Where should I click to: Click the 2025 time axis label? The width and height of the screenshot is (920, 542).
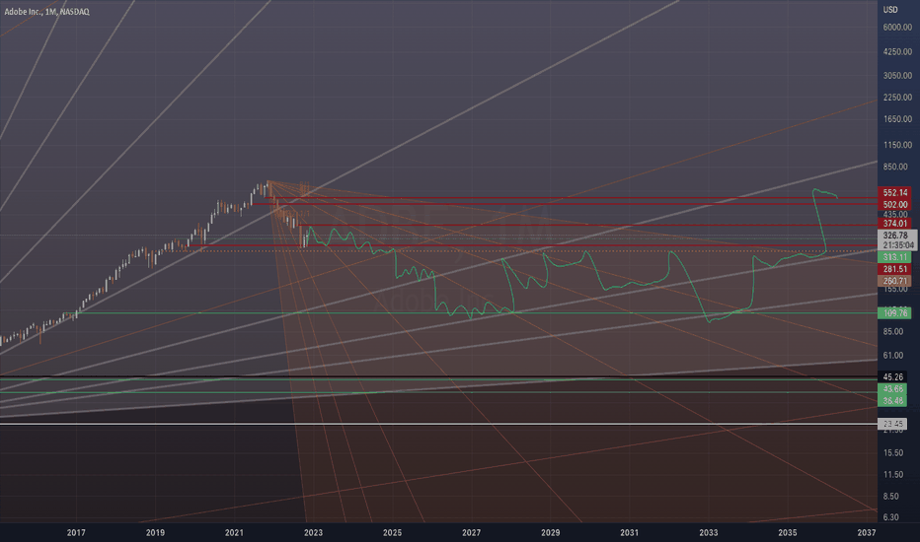[x=392, y=532]
